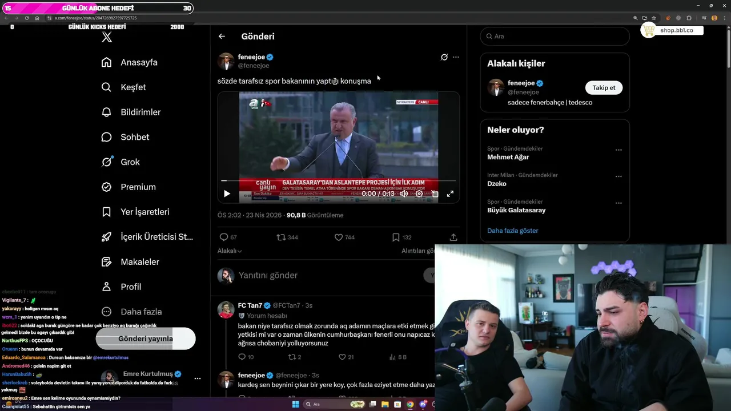
Task: Open the post's three-dot more menu
Action: coord(456,57)
